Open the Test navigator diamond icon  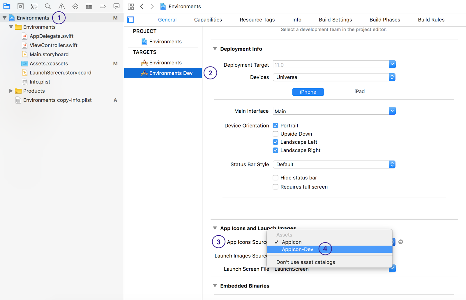pyautogui.click(x=75, y=6)
